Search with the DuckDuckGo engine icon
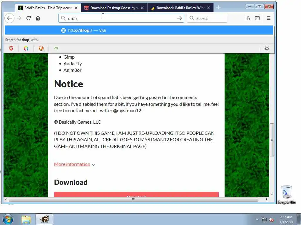The width and height of the screenshot is (301, 225). tap(41, 48)
